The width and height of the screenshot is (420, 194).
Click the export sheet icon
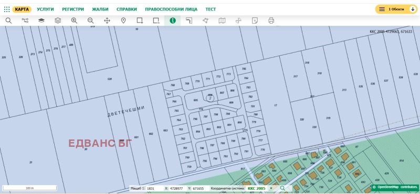pyautogui.click(x=255, y=20)
